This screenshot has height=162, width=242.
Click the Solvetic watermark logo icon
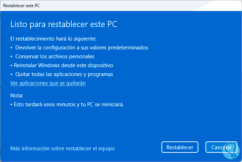(x=230, y=152)
